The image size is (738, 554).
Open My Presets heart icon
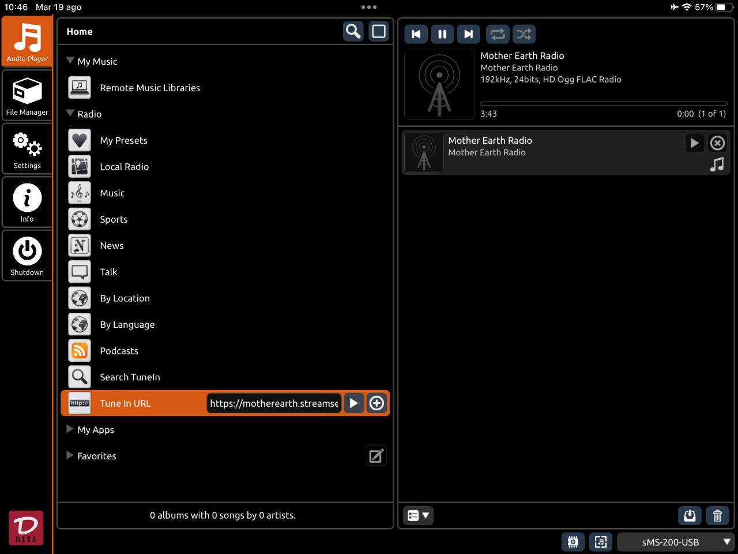pyautogui.click(x=80, y=140)
